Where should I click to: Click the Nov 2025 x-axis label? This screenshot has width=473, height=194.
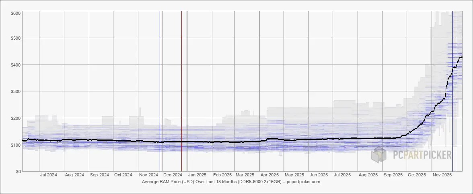(442, 175)
